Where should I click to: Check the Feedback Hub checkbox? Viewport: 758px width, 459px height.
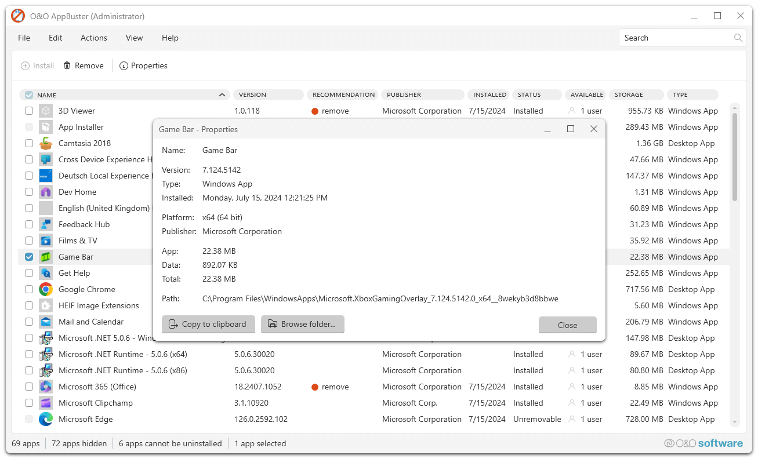(x=29, y=224)
